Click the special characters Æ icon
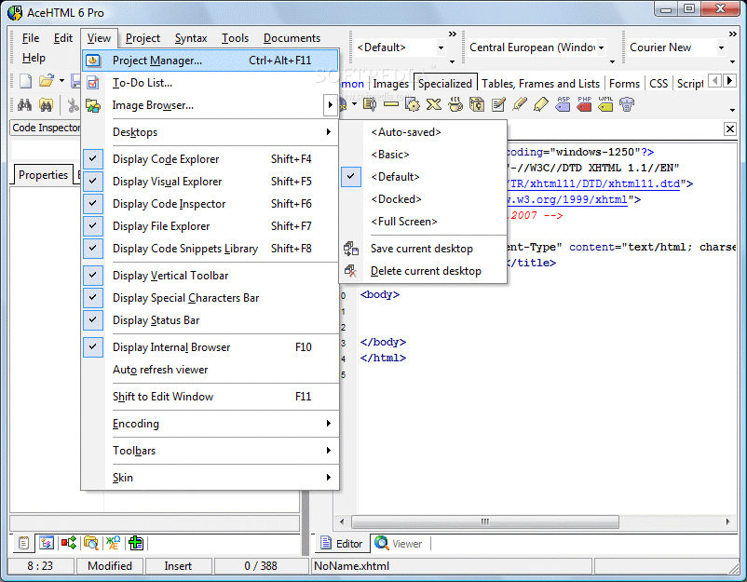This screenshot has height=582, width=747. 114,543
